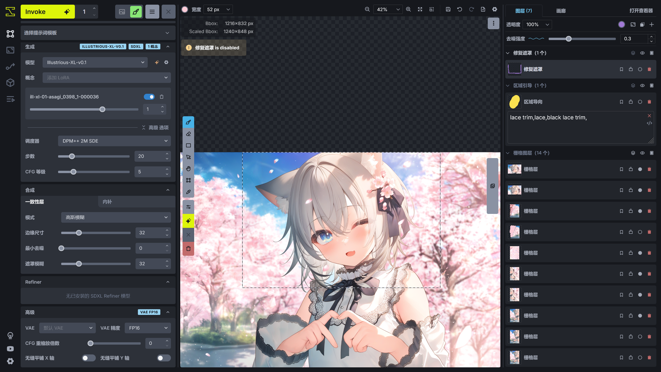
Task: Click the 去噪强度 slider handle
Action: pyautogui.click(x=569, y=39)
